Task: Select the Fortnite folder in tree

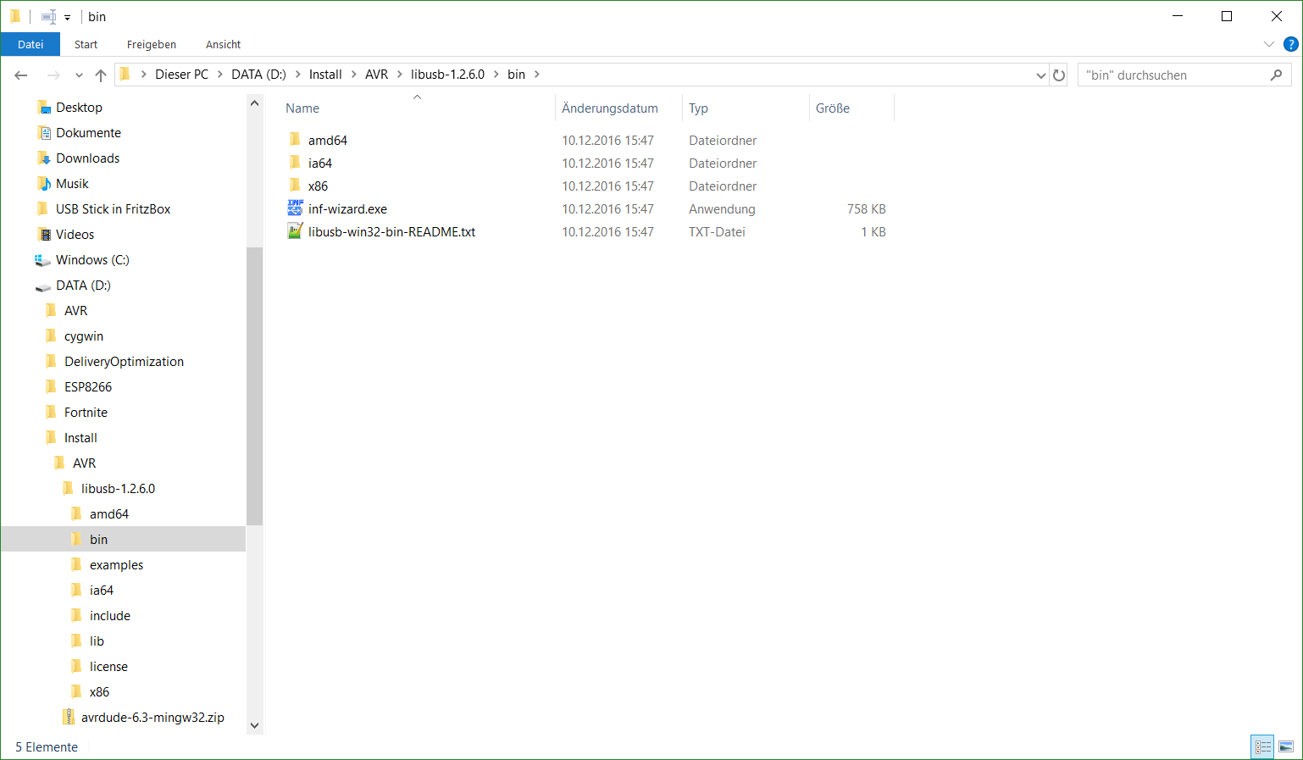Action: pyautogui.click(x=86, y=412)
